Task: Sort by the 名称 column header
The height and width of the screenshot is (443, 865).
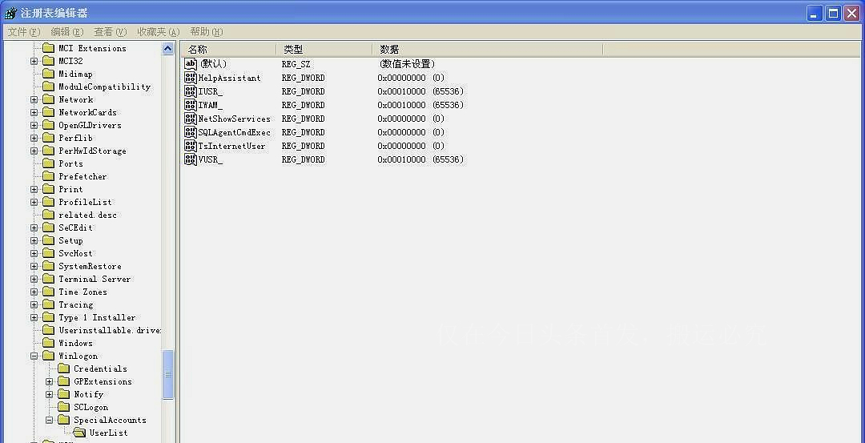Action: (x=228, y=50)
